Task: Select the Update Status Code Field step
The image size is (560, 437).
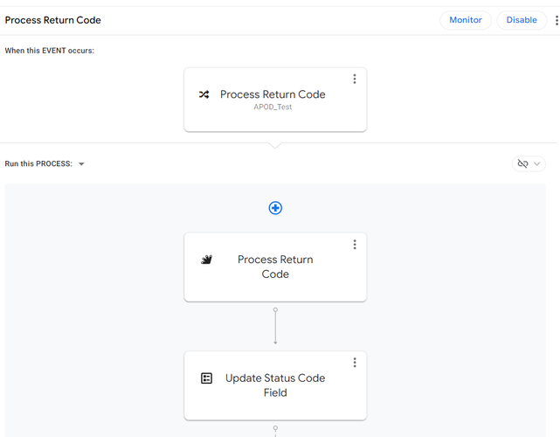Action: [275, 385]
